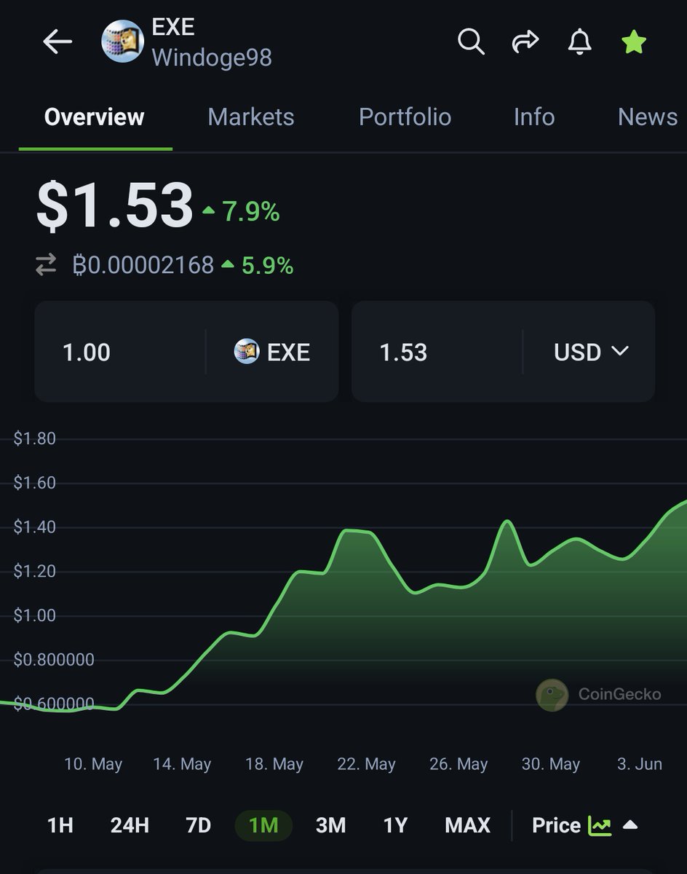Share the Windoge98 coin page

[x=525, y=42]
